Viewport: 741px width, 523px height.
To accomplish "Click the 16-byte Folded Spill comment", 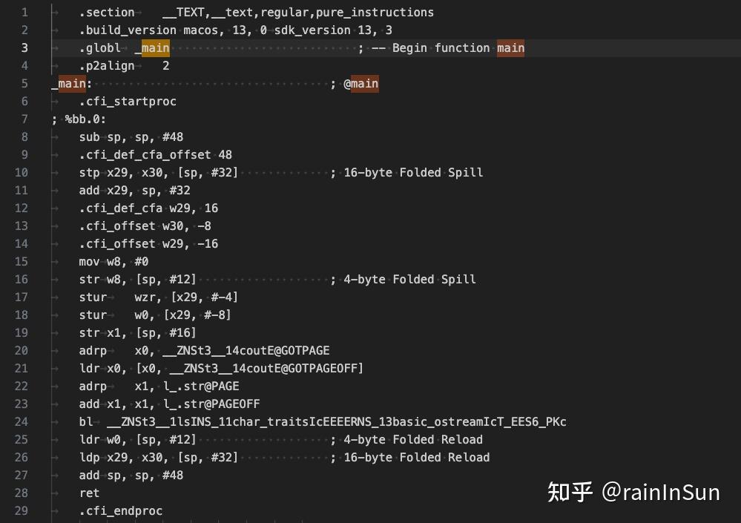I will [x=413, y=173].
